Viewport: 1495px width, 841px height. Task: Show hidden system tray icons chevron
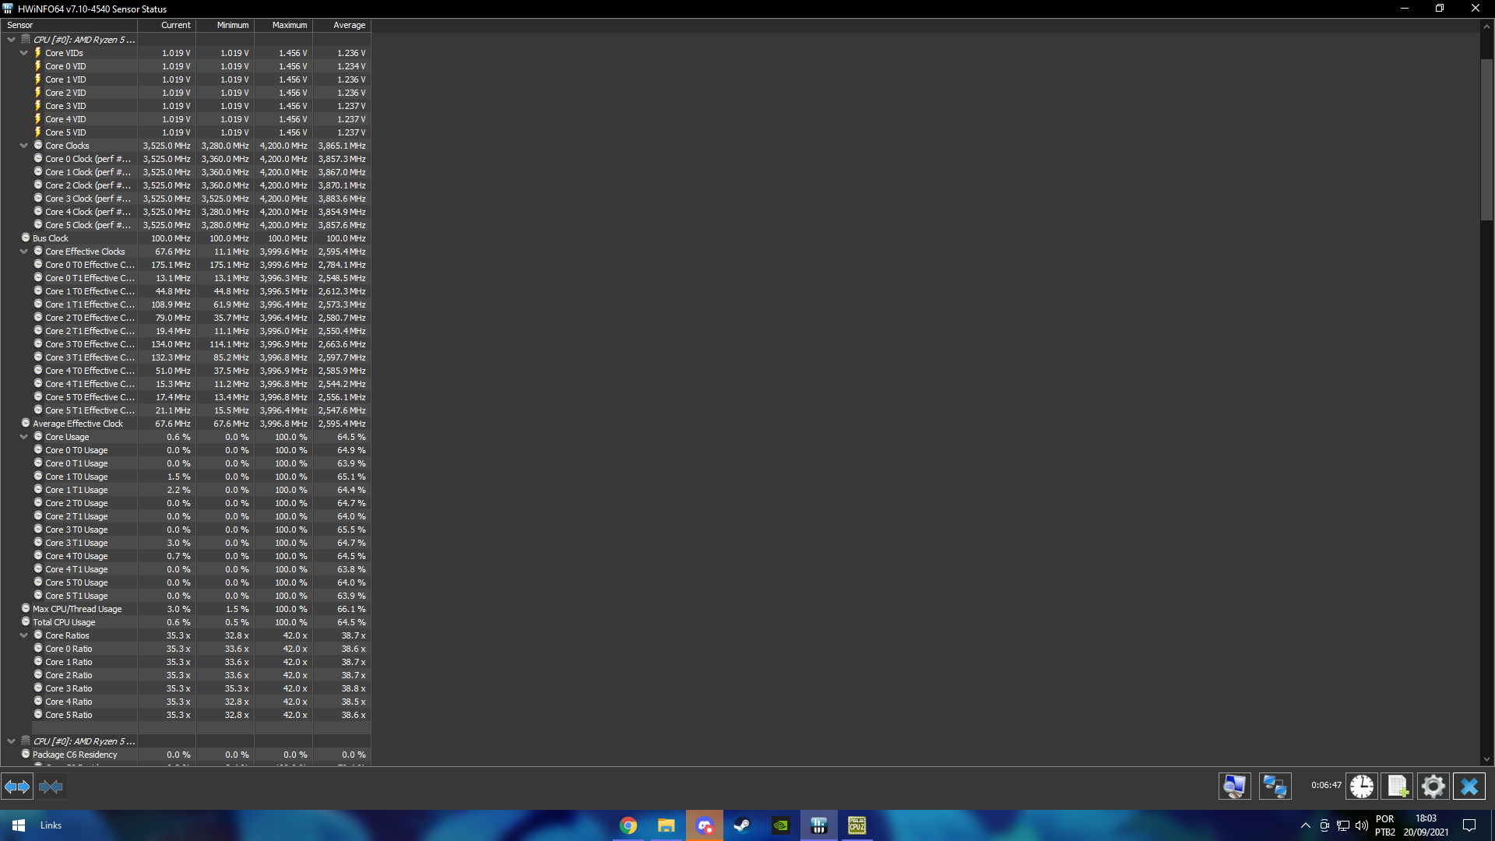tap(1306, 825)
